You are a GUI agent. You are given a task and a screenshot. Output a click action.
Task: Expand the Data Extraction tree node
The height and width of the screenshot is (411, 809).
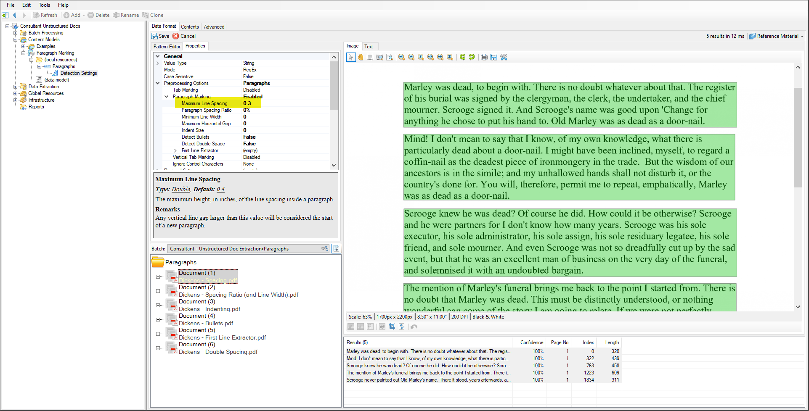click(x=16, y=87)
